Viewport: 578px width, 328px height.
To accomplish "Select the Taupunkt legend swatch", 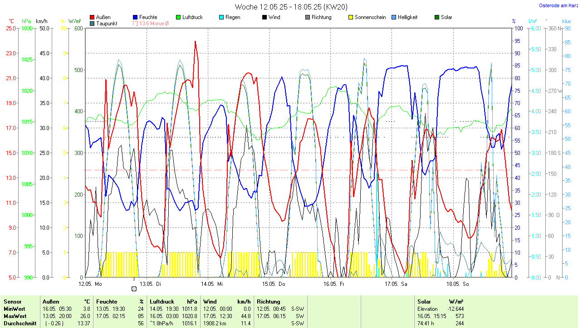I will [x=93, y=24].
